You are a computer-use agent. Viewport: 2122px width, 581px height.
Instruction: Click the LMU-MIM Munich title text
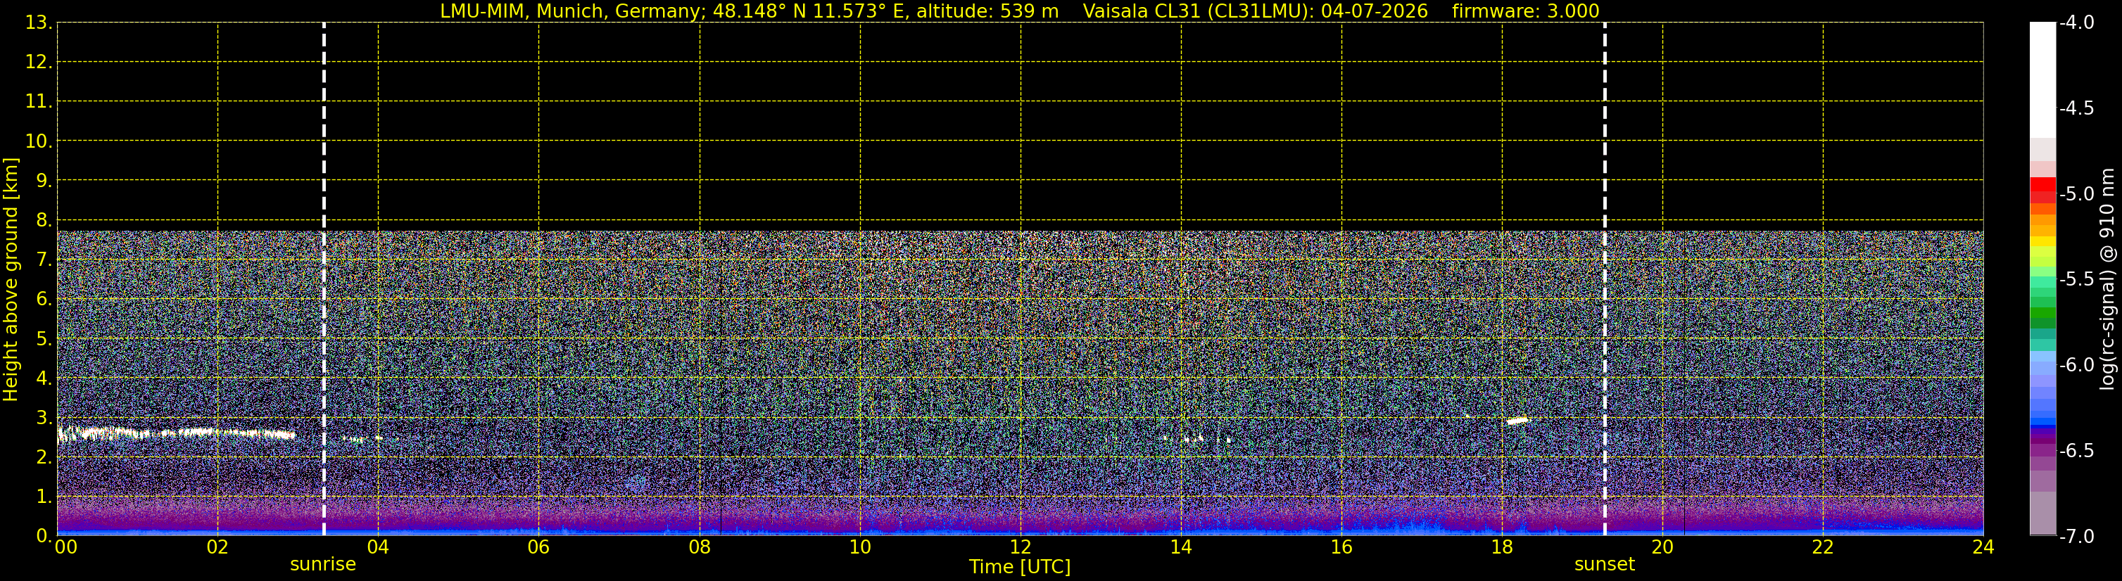click(749, 11)
